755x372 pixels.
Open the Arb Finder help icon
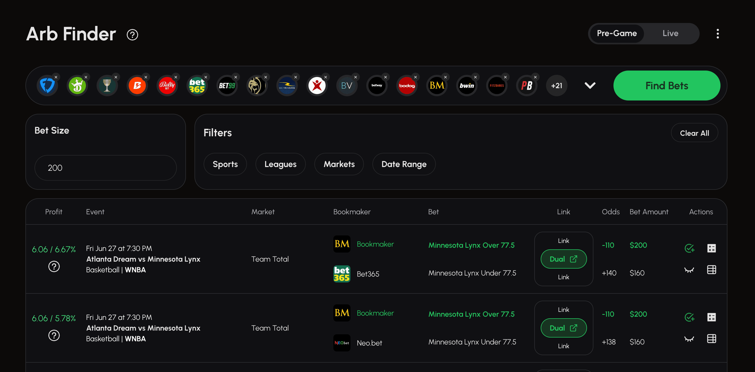click(x=132, y=35)
